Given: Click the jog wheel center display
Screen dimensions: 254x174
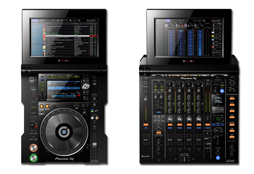Looking at the screenshot, I should click(x=64, y=132).
